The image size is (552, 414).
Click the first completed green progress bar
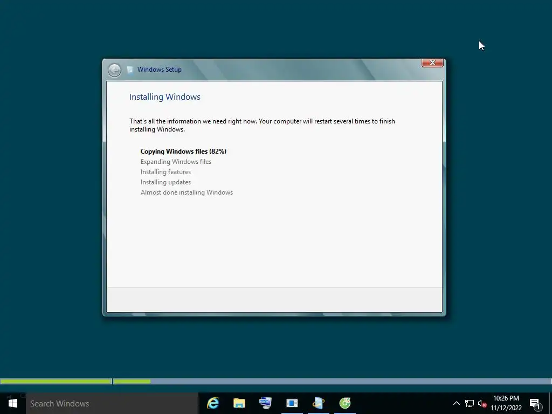click(56, 381)
